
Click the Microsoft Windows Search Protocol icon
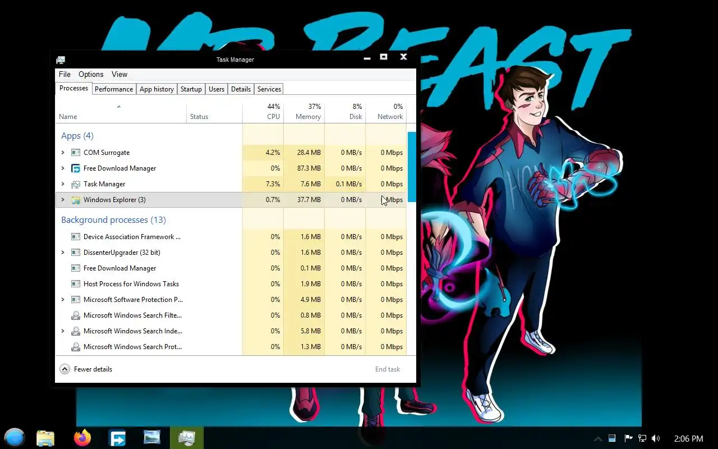point(76,347)
